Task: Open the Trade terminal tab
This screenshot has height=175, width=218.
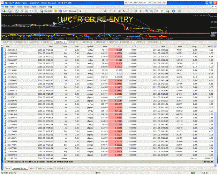Action: coord(8,168)
